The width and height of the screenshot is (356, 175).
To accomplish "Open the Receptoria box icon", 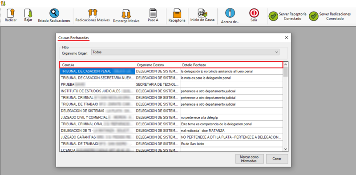I will coord(177,13).
